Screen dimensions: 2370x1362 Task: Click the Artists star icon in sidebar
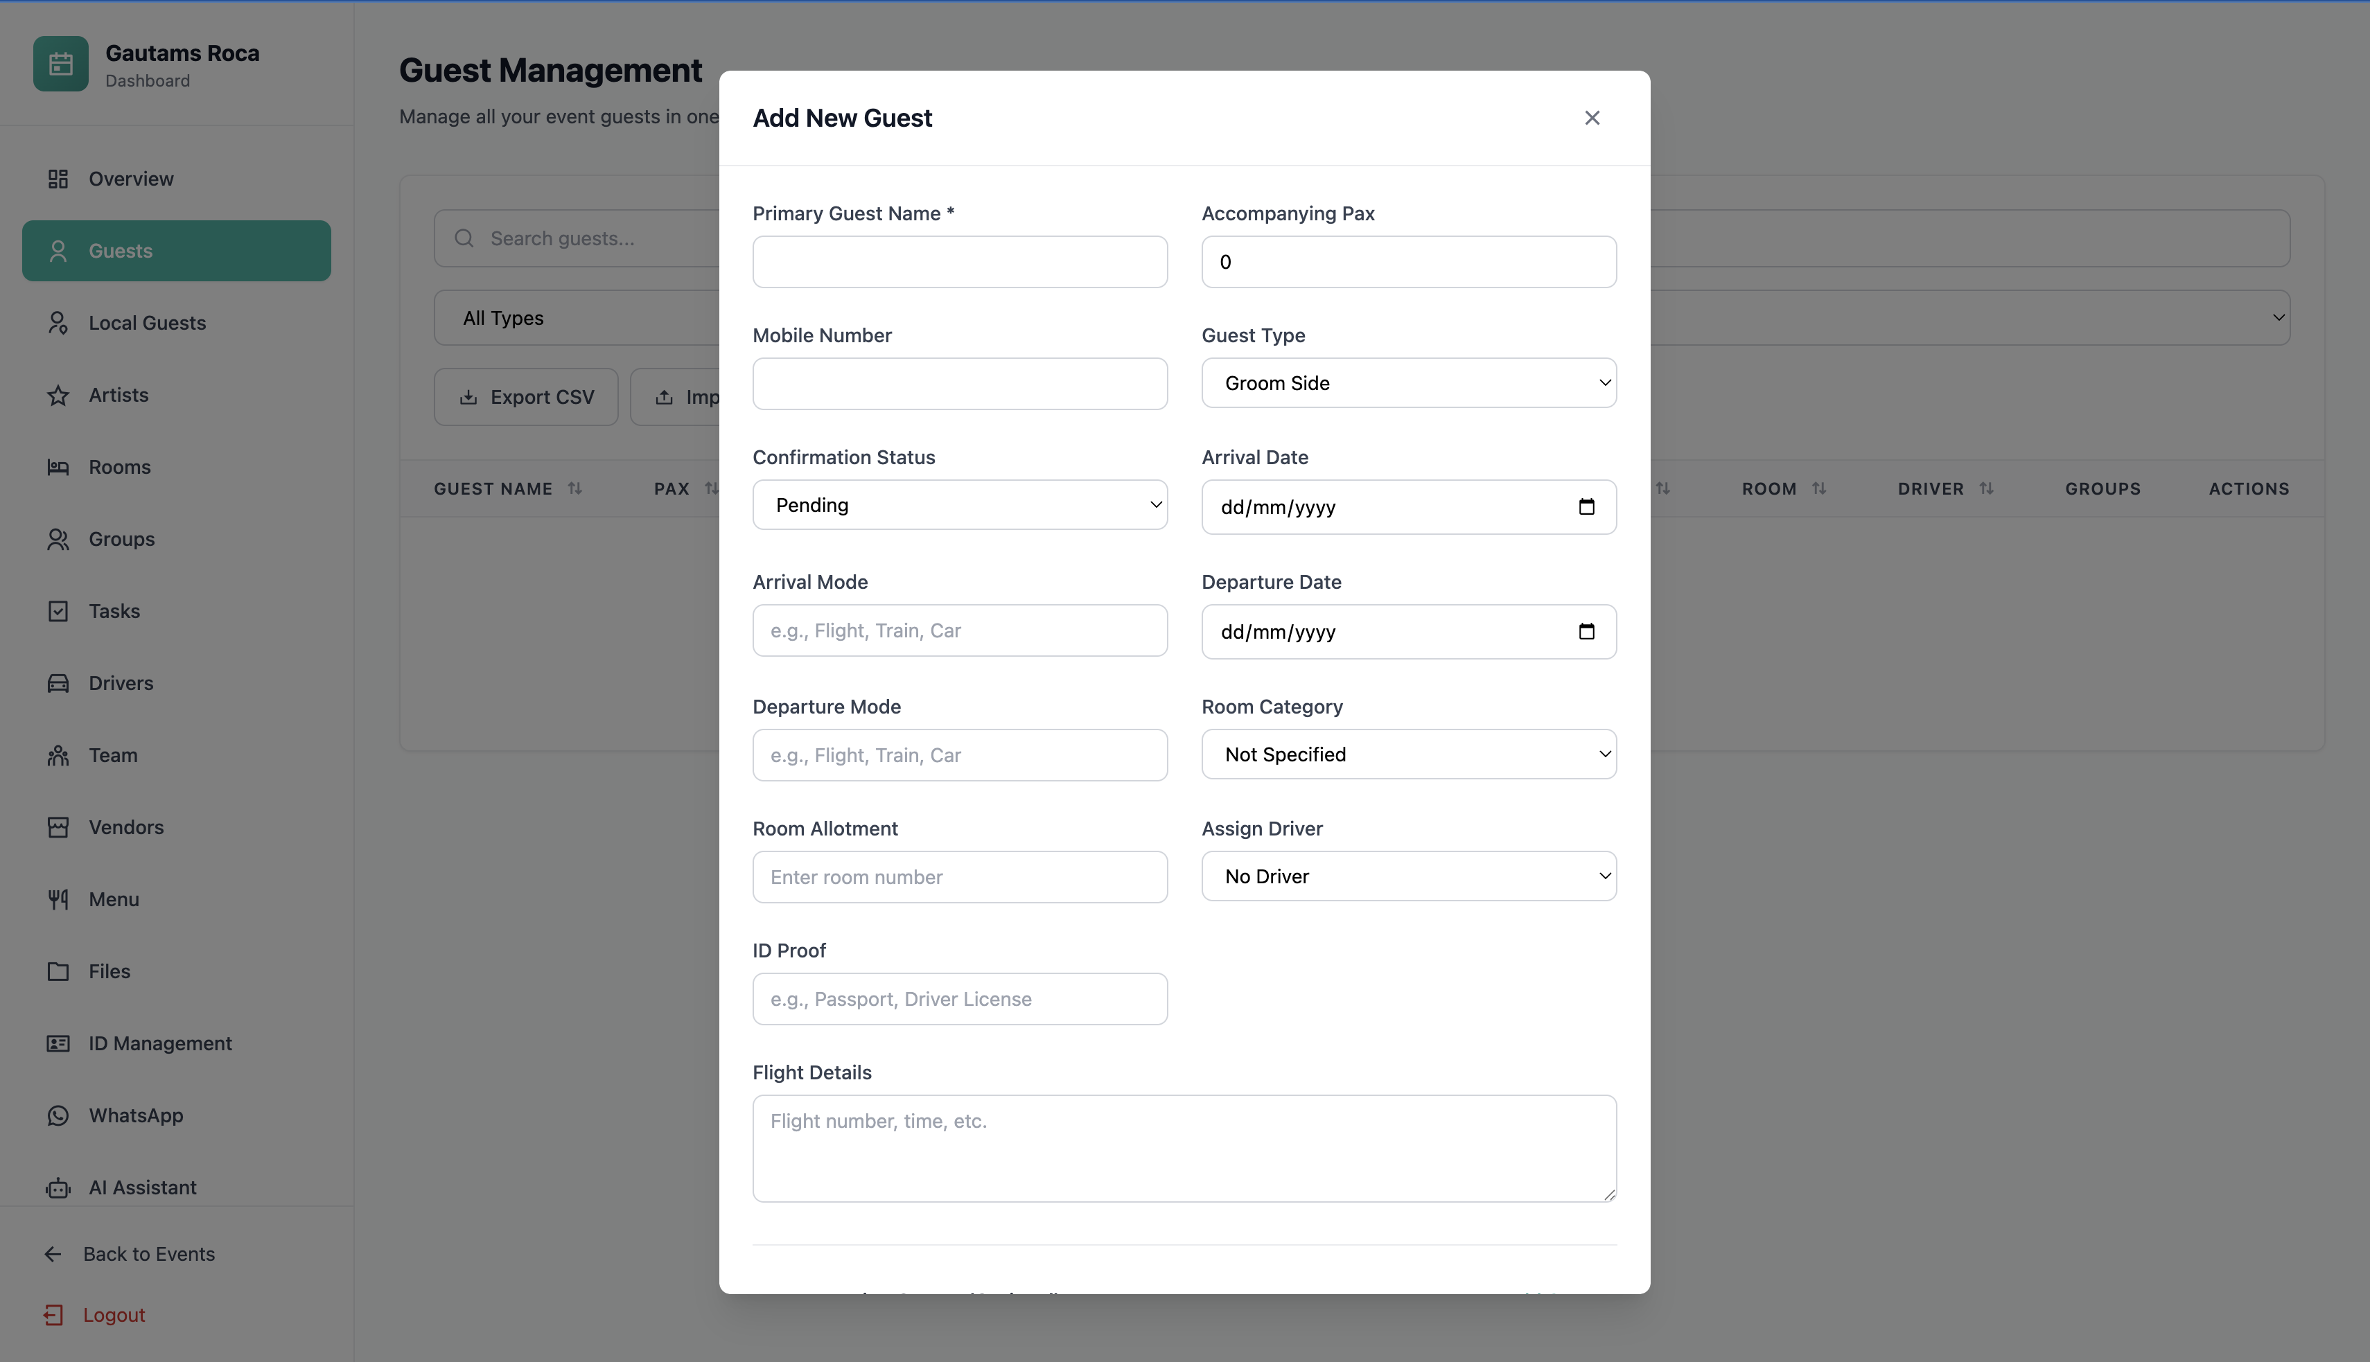tap(58, 395)
